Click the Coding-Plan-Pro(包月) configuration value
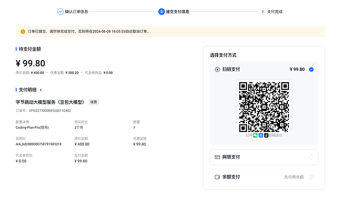 (x=32, y=128)
